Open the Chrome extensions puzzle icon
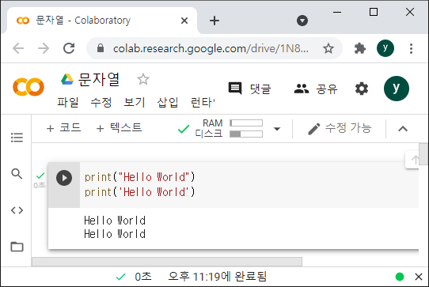Viewport: 429px width, 287px height. (x=360, y=49)
